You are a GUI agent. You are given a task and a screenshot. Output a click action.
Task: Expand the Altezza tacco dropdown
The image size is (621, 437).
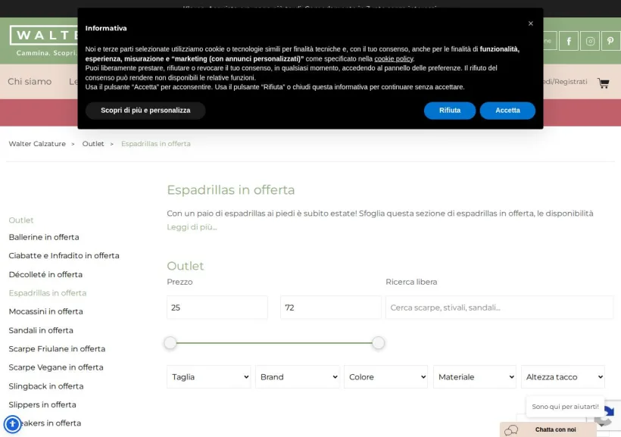click(x=563, y=376)
